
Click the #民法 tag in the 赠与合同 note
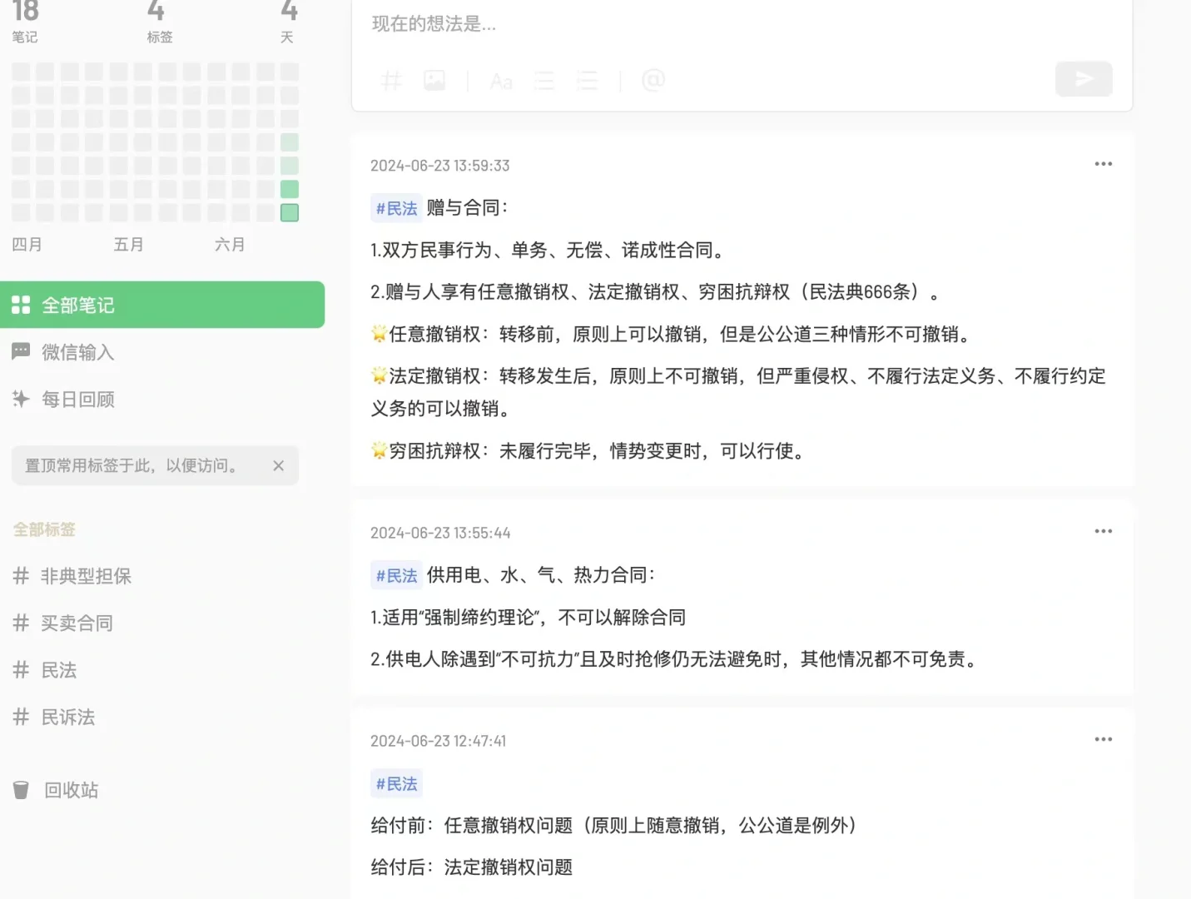[396, 208]
